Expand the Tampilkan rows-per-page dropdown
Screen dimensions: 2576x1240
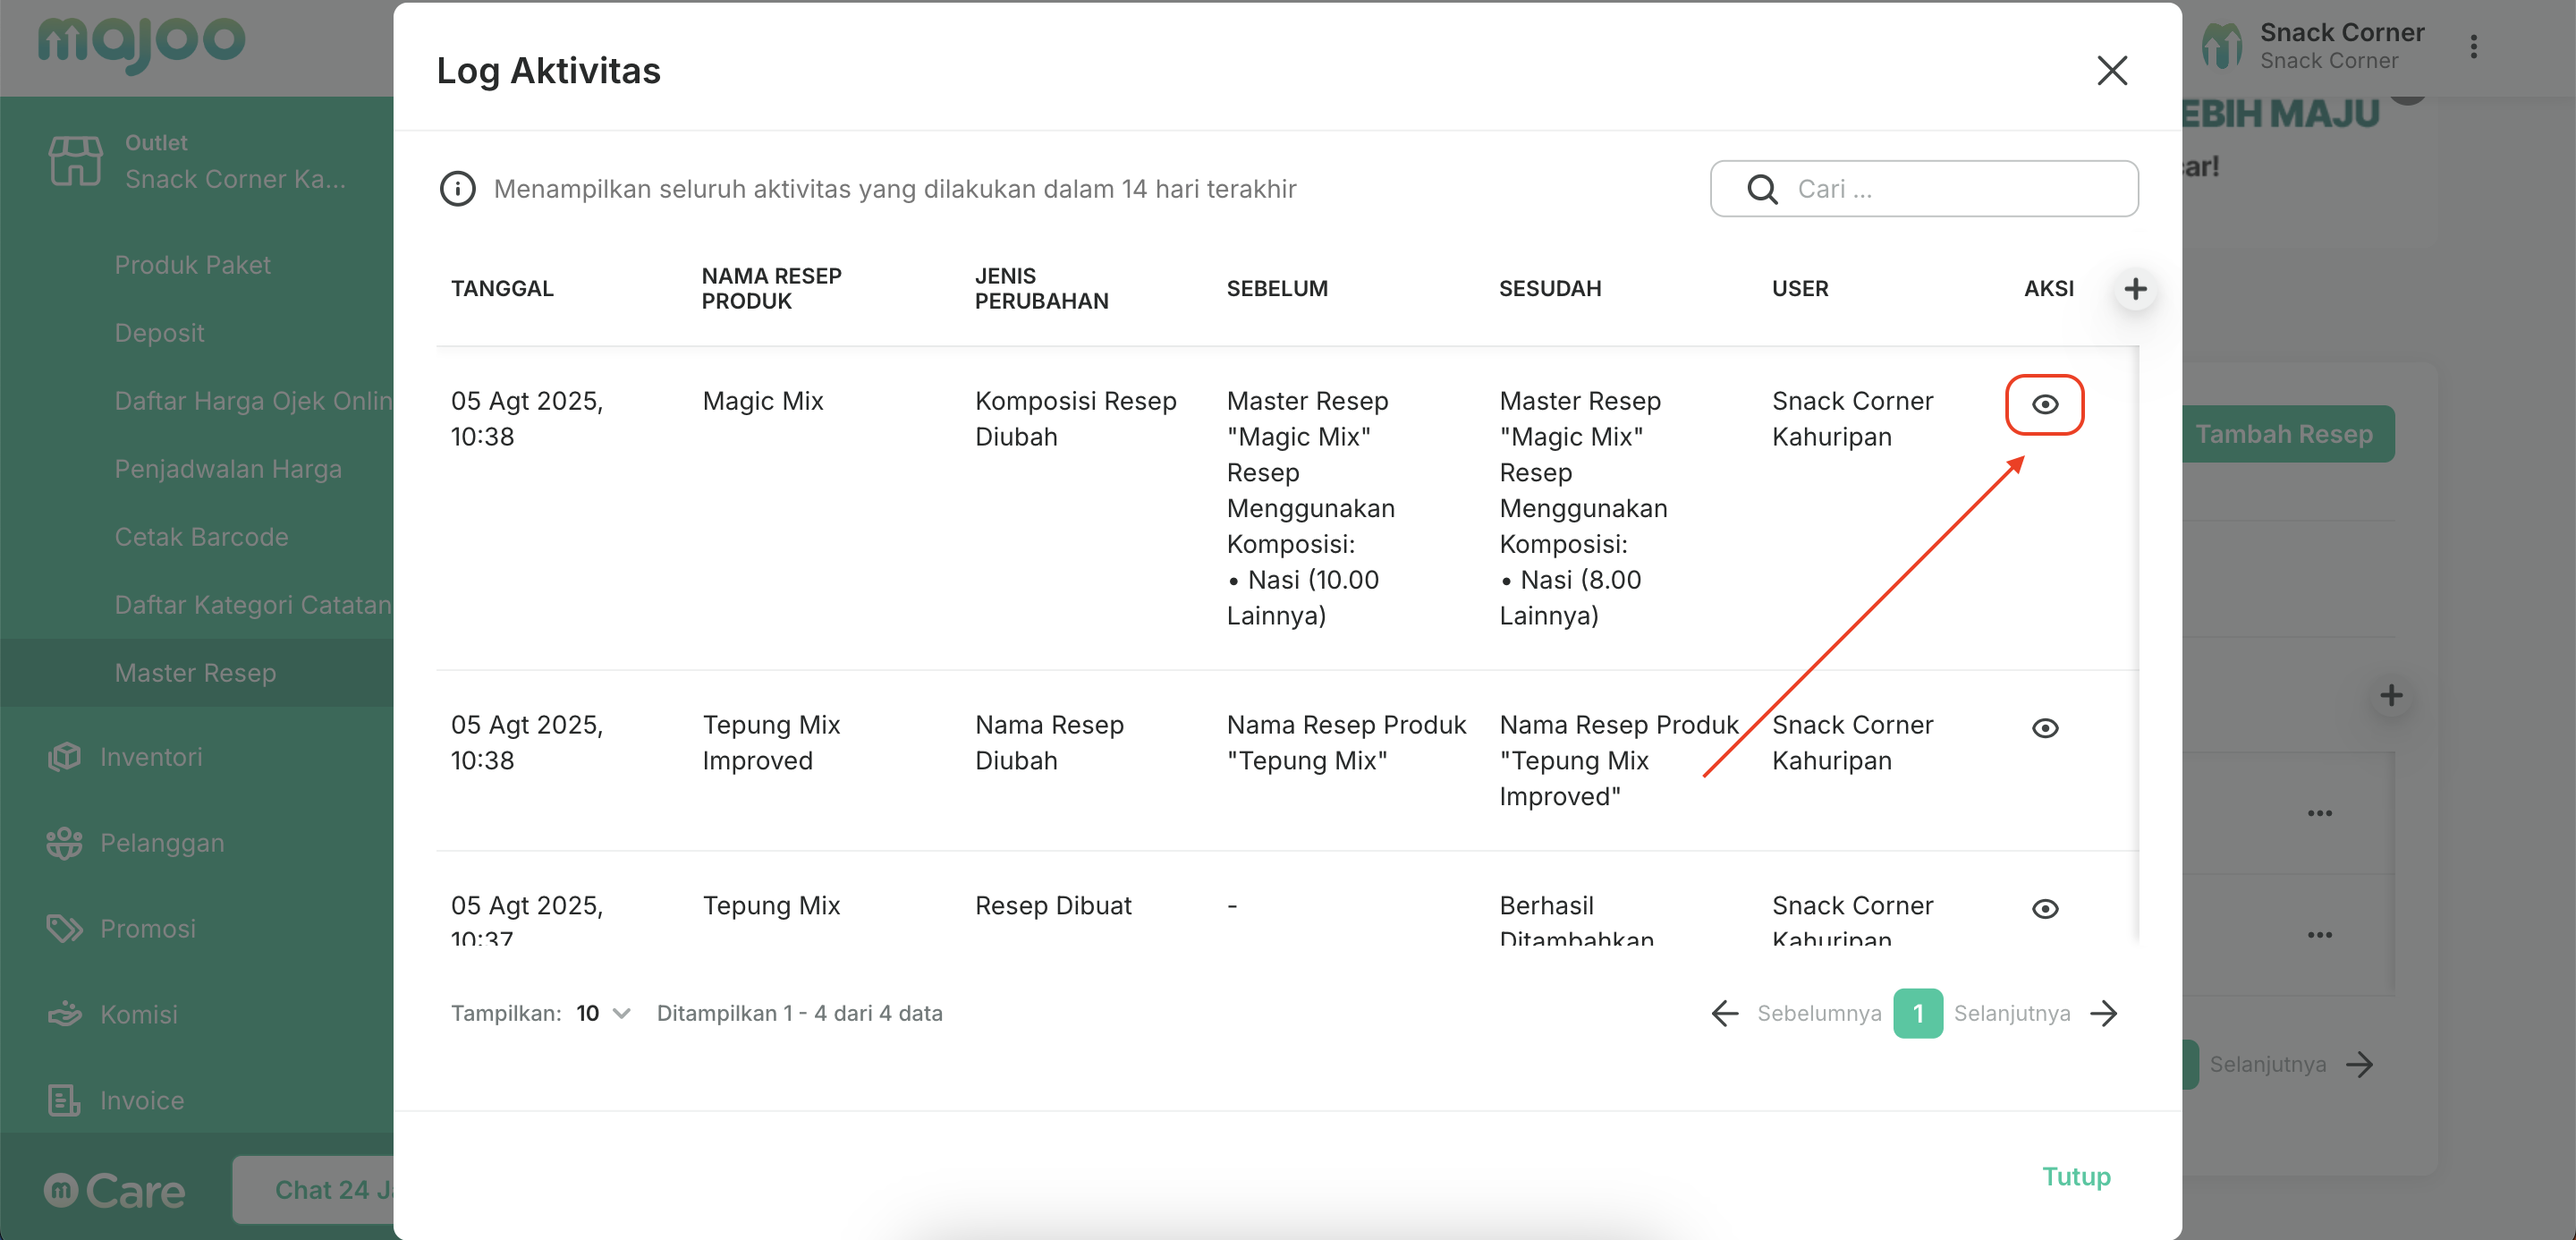(603, 1013)
